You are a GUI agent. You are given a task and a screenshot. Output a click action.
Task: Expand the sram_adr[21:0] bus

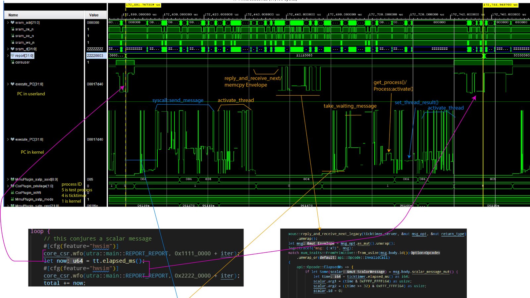(x=8, y=23)
